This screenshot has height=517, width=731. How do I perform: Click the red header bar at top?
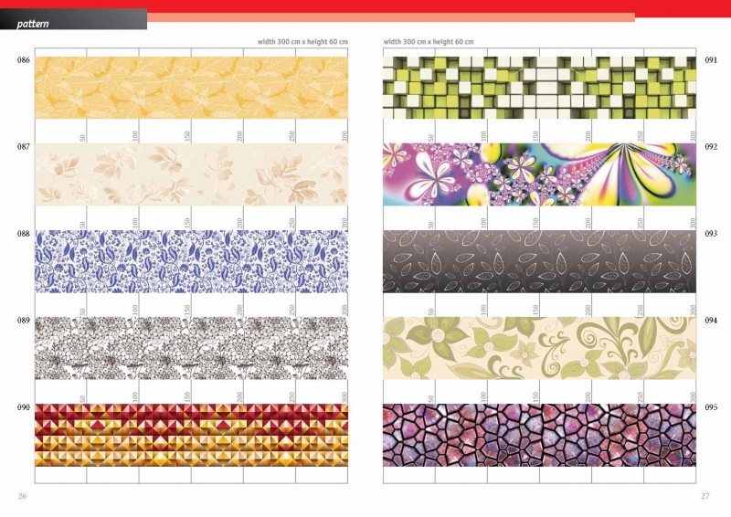coord(439,6)
